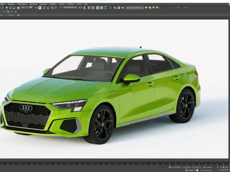Click the Add Time Tag field
The image size is (230, 172).
point(207,170)
